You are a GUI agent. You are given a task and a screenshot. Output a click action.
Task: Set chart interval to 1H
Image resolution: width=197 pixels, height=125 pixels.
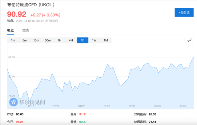[x=59, y=40]
